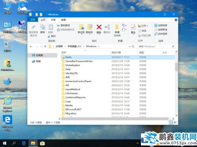Image resolution: width=197 pixels, height=147 pixels.
Task: Select This PC (此电脑) in navigation pane
Action: click(x=42, y=55)
